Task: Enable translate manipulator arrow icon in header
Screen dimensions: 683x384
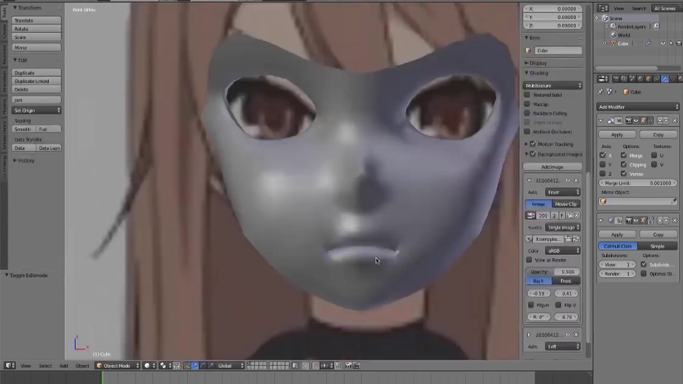Action: point(195,366)
